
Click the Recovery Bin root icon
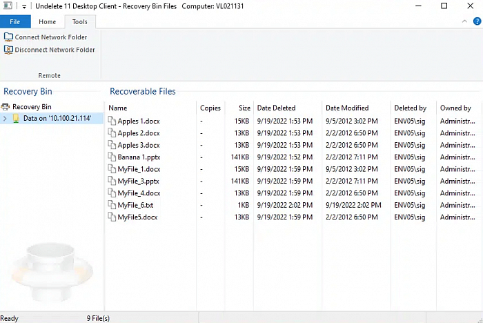[x=6, y=107]
